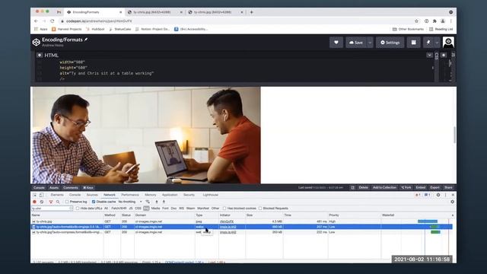Toggle the inspect element picker icon
Image resolution: width=487 pixels, height=274 pixels.
point(34,195)
